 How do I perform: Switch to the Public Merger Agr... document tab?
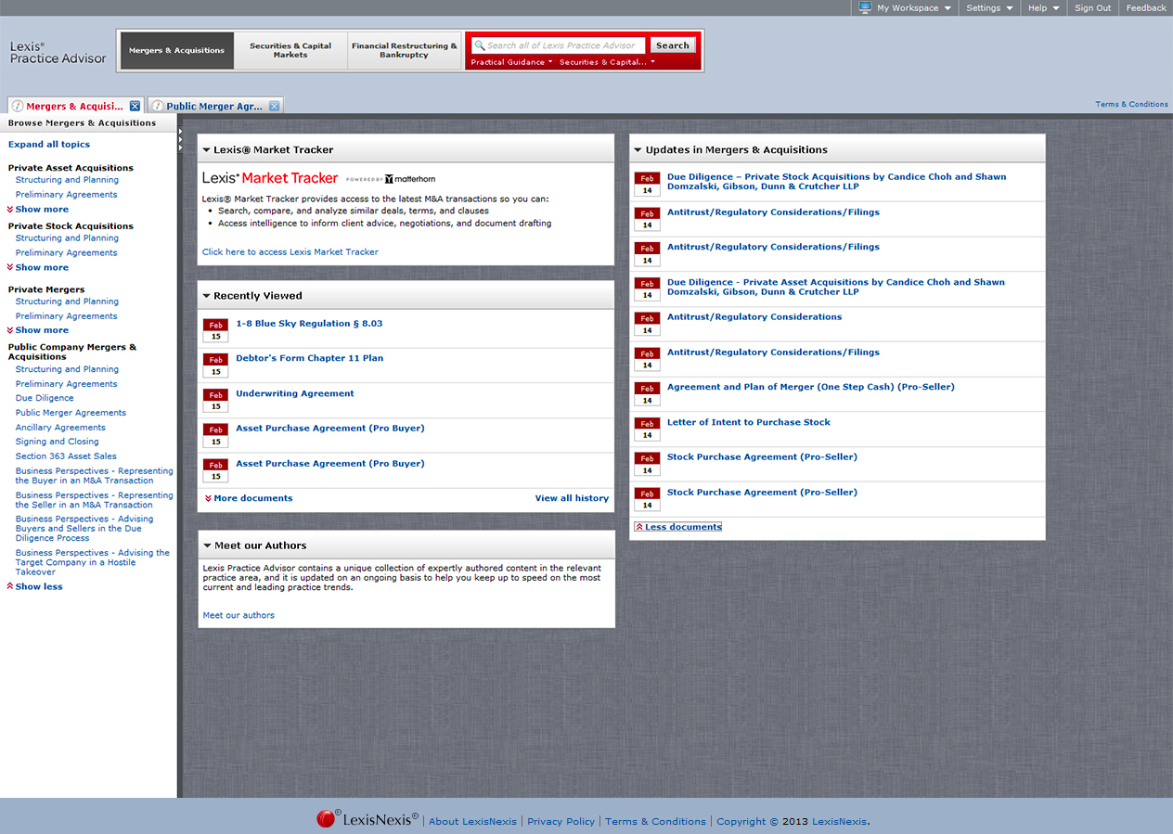pyautogui.click(x=214, y=106)
